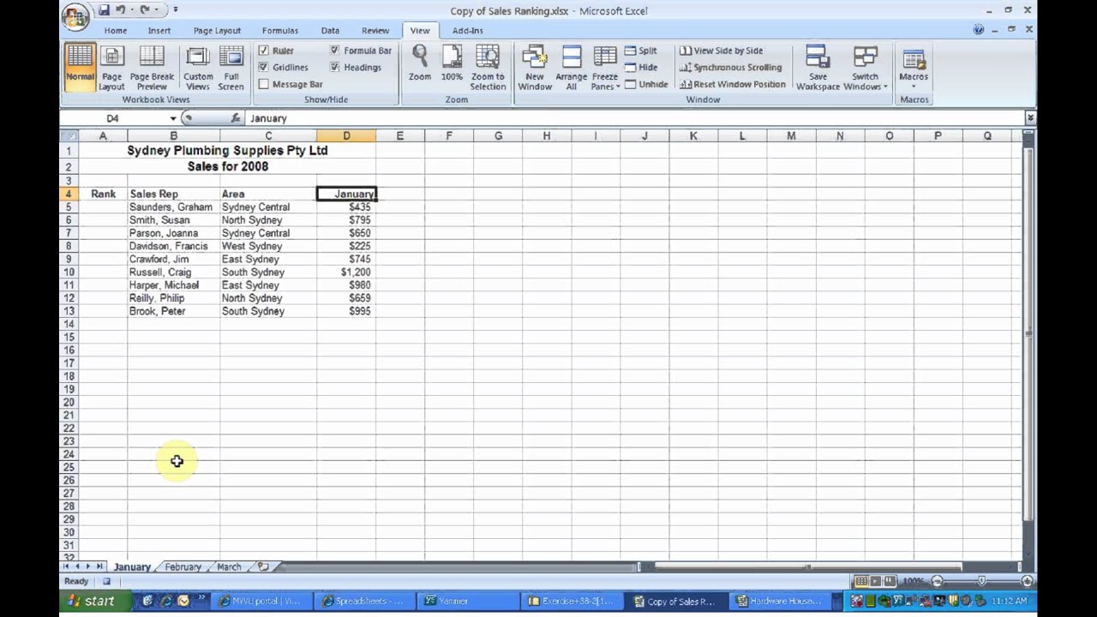
Task: Switch to Full Screen view
Action: click(231, 67)
